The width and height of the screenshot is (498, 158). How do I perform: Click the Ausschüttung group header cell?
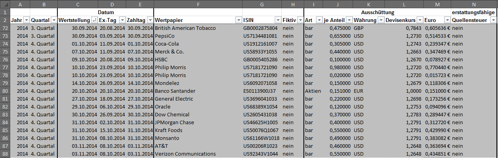pyautogui.click(x=378, y=12)
